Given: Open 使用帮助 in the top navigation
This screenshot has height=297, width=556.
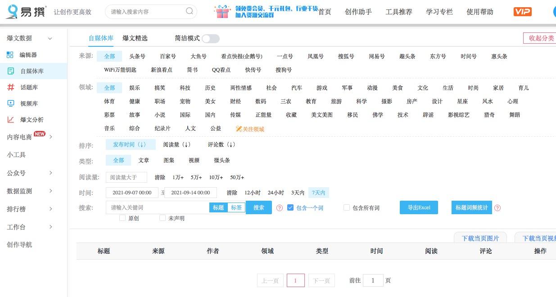Looking at the screenshot, I should tap(480, 12).
